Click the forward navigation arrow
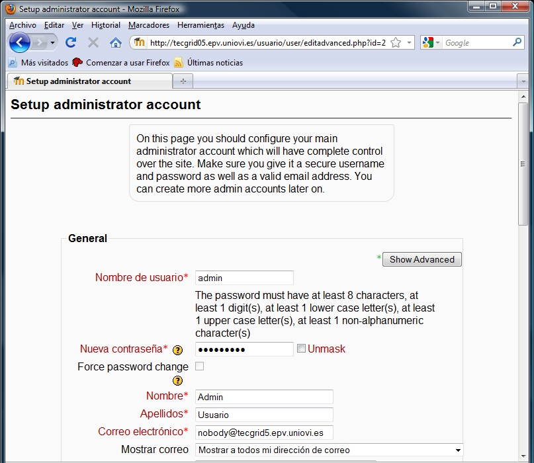 click(40, 42)
